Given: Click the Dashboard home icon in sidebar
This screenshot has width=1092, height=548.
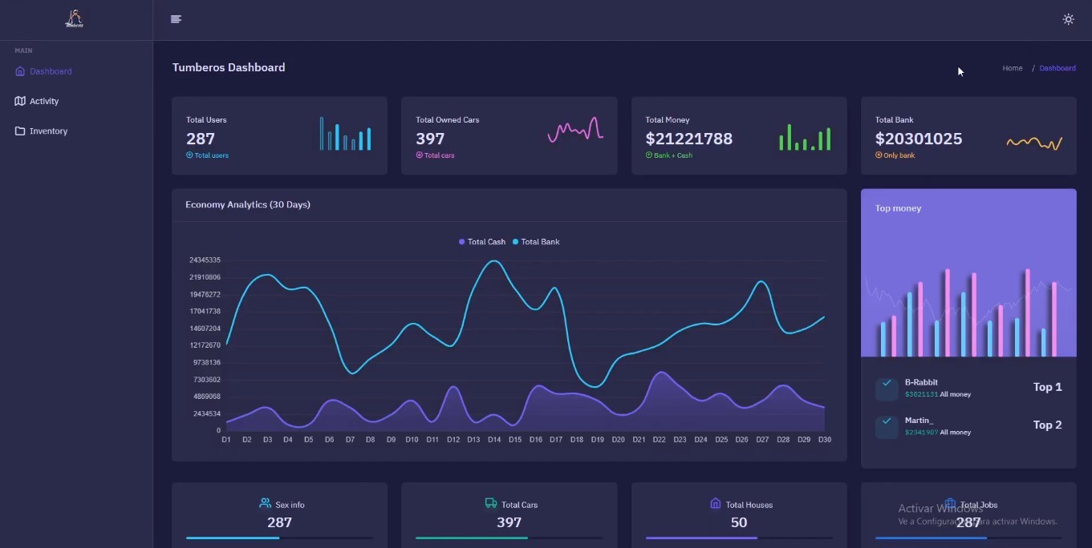Looking at the screenshot, I should 20,71.
